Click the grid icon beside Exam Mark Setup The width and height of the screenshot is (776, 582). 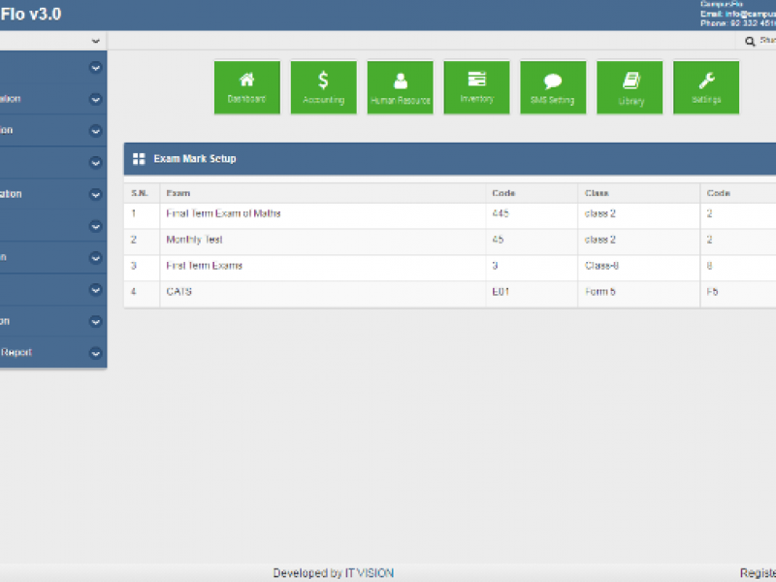pos(139,159)
